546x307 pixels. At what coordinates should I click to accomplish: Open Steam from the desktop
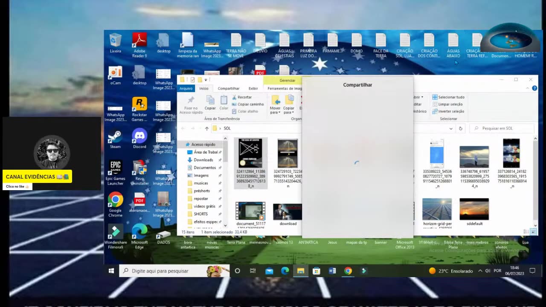115,139
